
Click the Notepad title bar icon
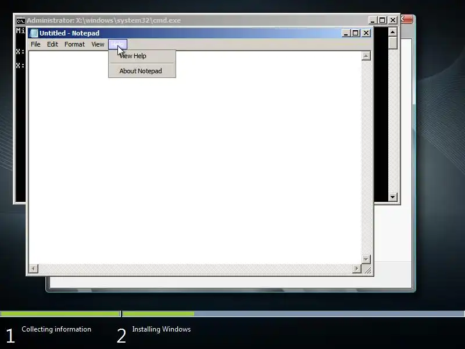pyautogui.click(x=34, y=33)
